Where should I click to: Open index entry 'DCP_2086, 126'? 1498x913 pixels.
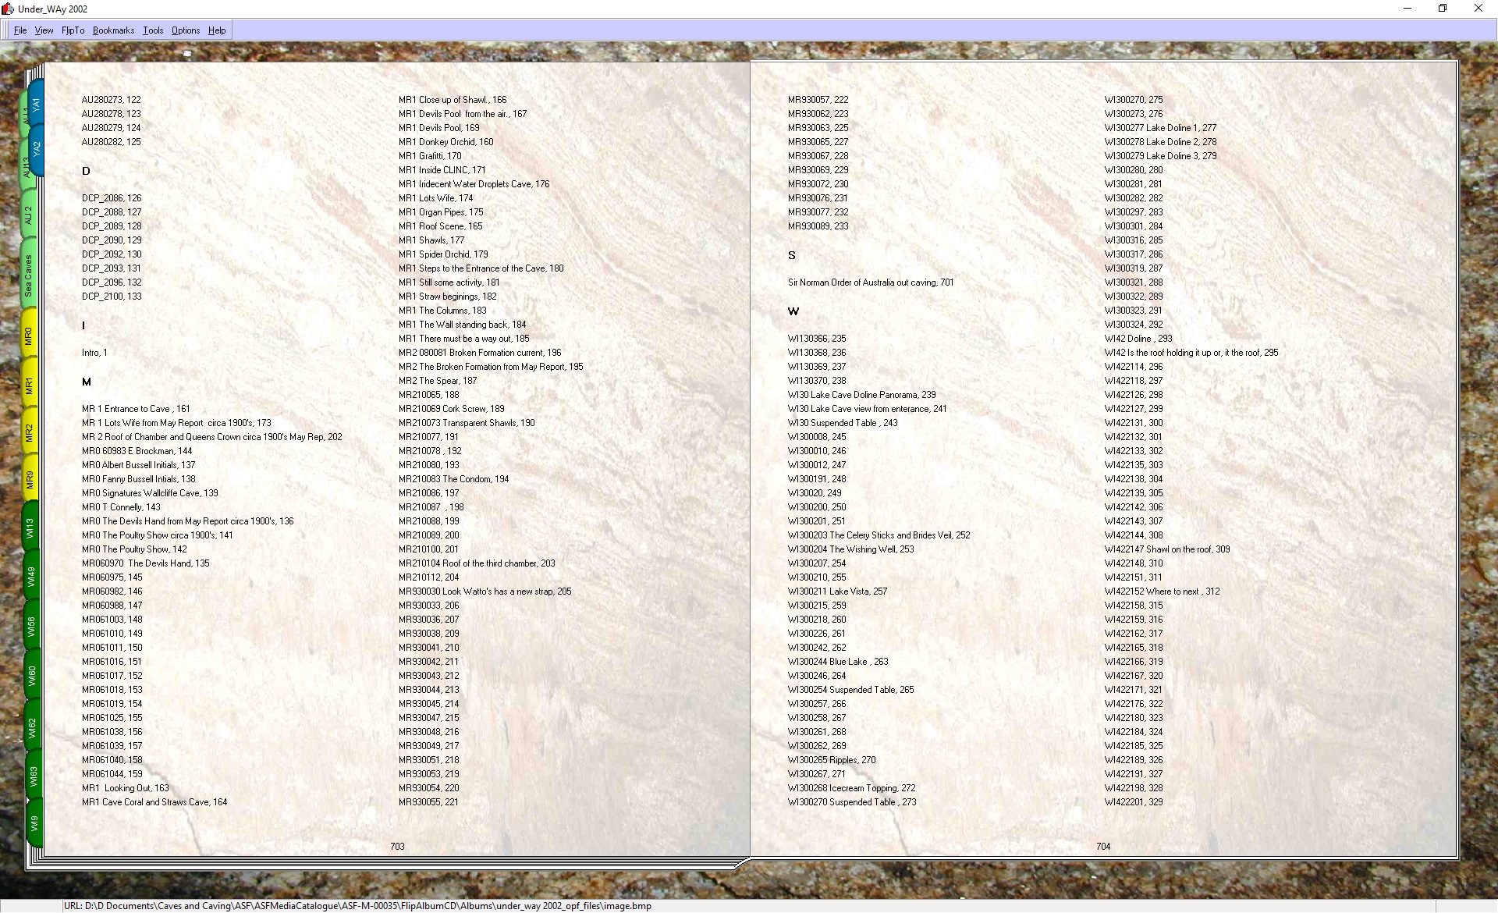pos(112,198)
